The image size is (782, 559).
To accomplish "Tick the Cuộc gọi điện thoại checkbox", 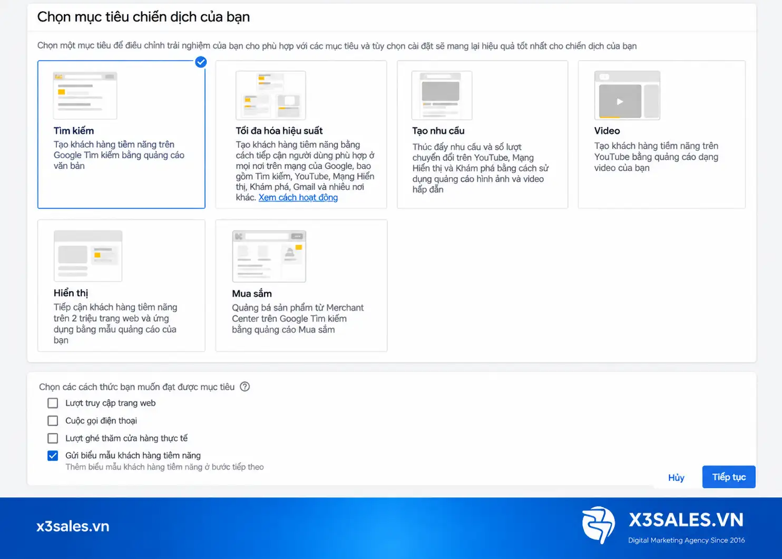I will (53, 421).
